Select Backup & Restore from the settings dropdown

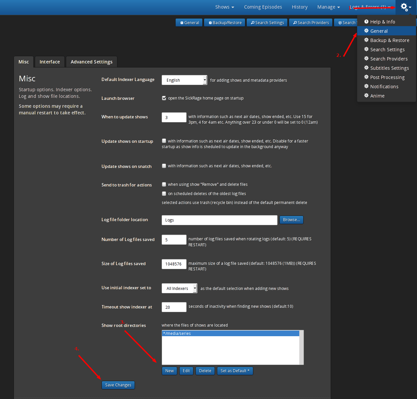tap(387, 40)
